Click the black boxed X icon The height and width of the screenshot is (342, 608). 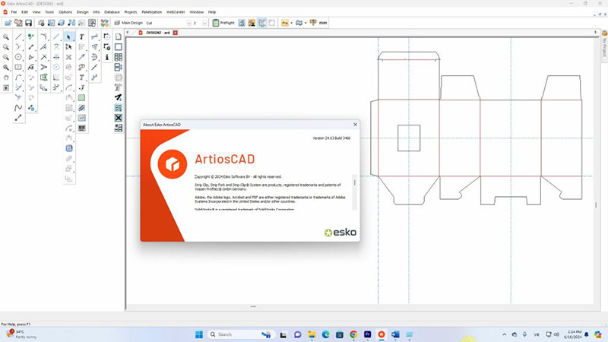click(119, 118)
